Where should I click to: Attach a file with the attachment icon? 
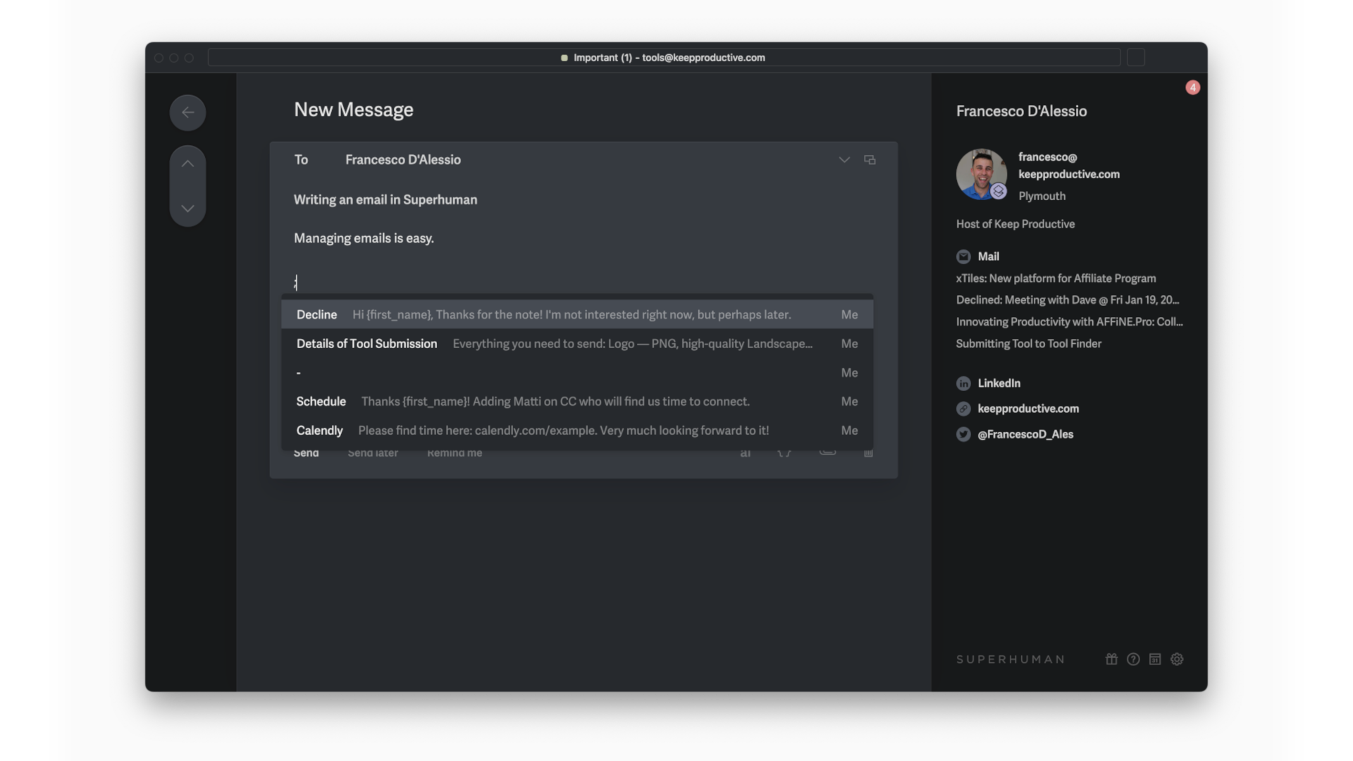click(828, 453)
